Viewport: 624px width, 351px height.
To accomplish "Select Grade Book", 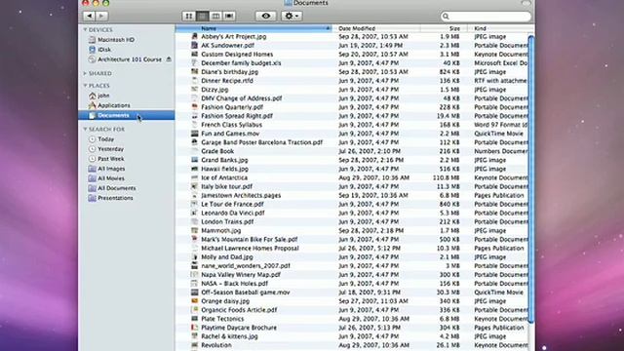I will [217, 151].
